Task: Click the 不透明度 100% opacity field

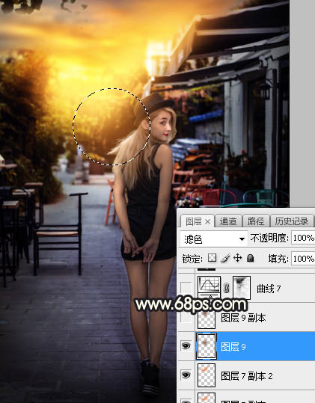Action: 303,238
